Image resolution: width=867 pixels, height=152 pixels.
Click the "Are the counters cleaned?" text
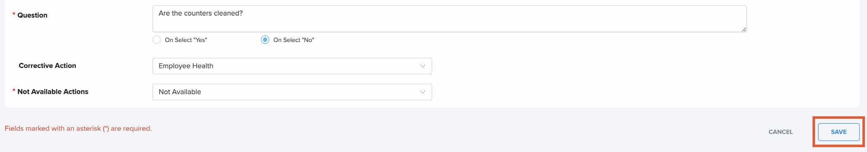(x=201, y=13)
